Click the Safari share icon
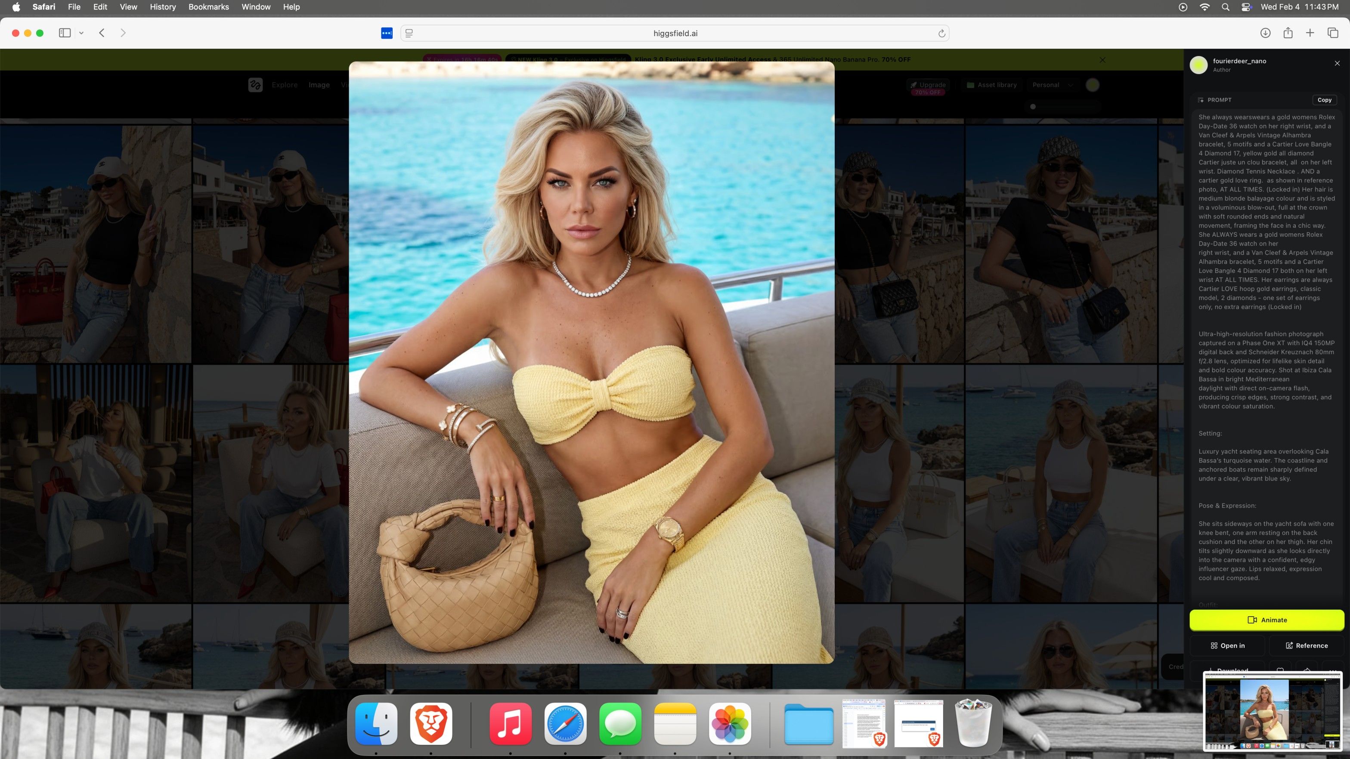The height and width of the screenshot is (759, 1350). [1288, 33]
